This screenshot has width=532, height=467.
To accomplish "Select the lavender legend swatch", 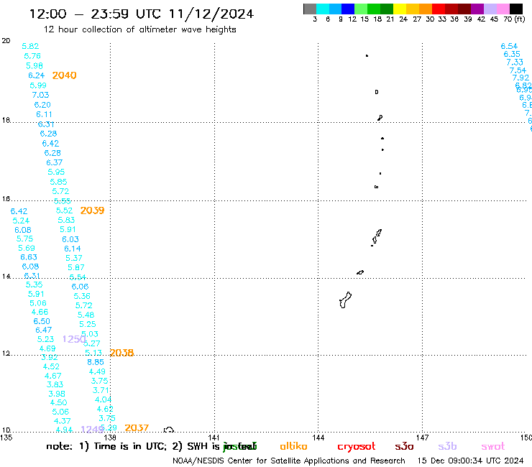I will (490, 9).
